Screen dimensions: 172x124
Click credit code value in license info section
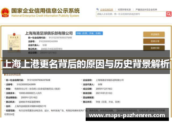tap(39, 80)
